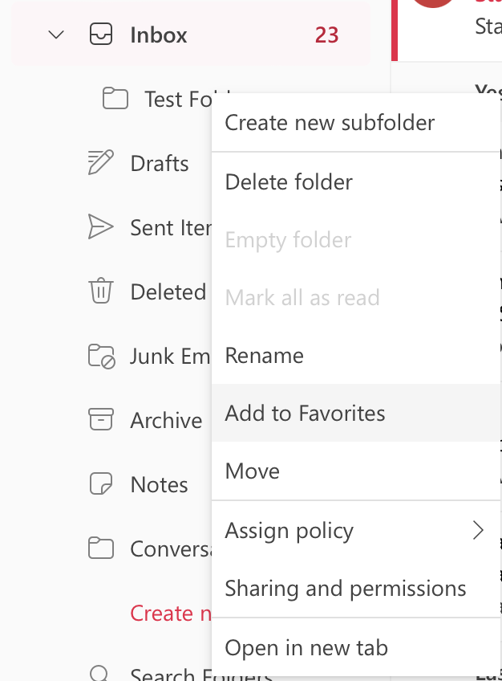
Task: Click the Inbox unread count badge 23
Action: [326, 35]
